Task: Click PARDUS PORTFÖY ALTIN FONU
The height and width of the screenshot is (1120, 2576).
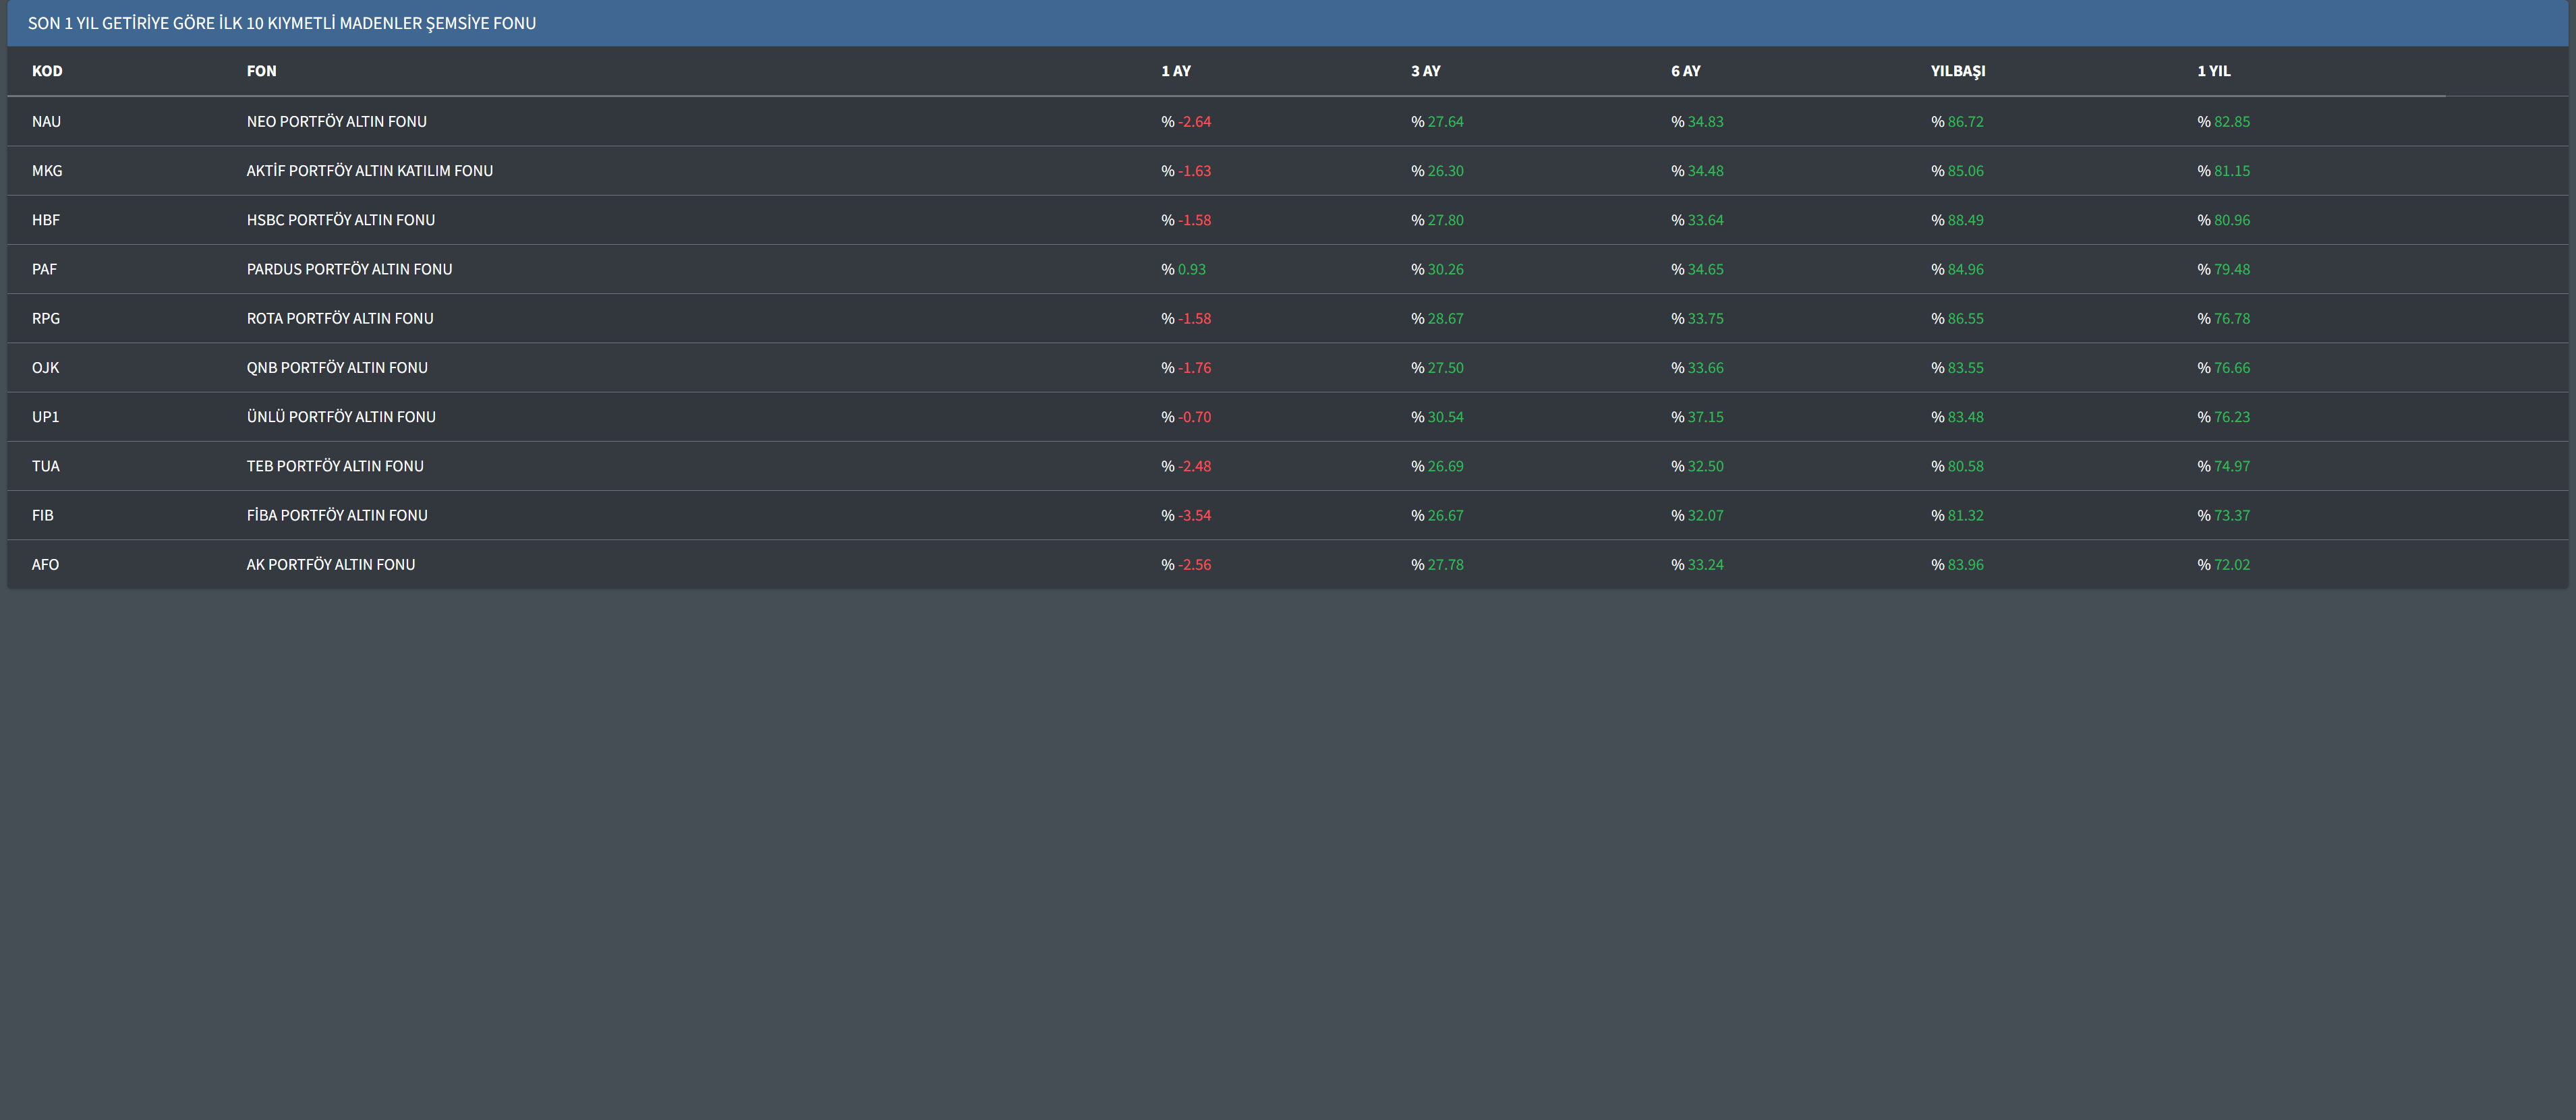Action: pos(349,269)
